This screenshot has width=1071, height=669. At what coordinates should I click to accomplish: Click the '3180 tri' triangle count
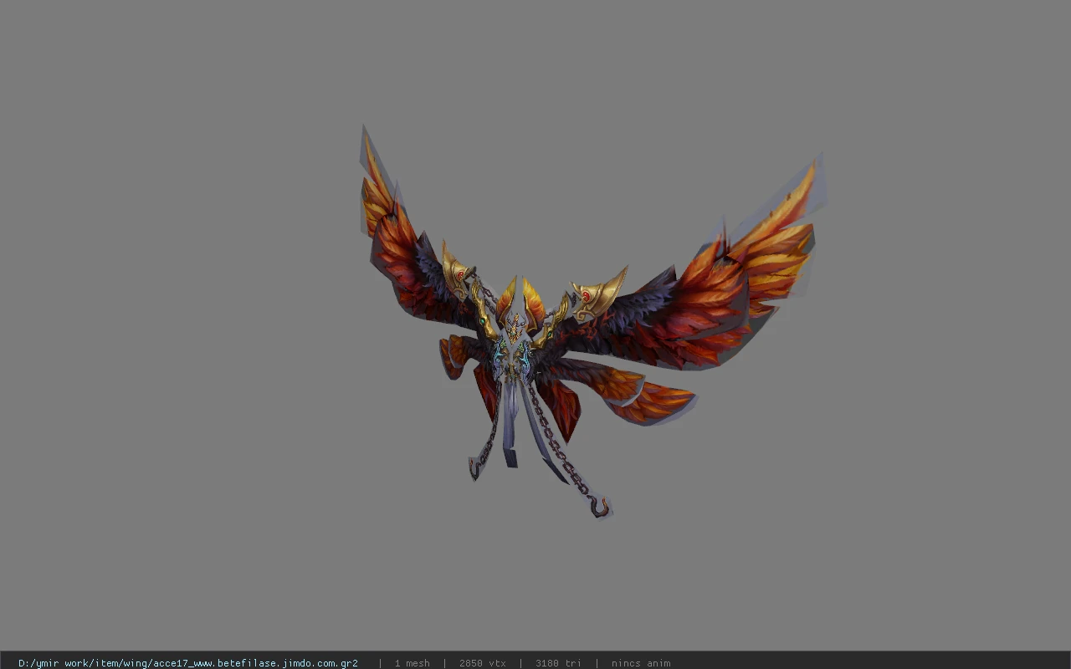pos(558,663)
